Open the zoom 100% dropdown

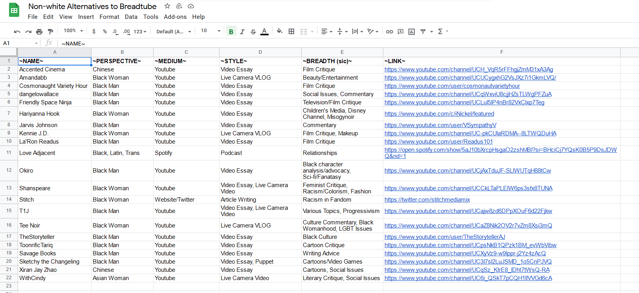[73, 31]
